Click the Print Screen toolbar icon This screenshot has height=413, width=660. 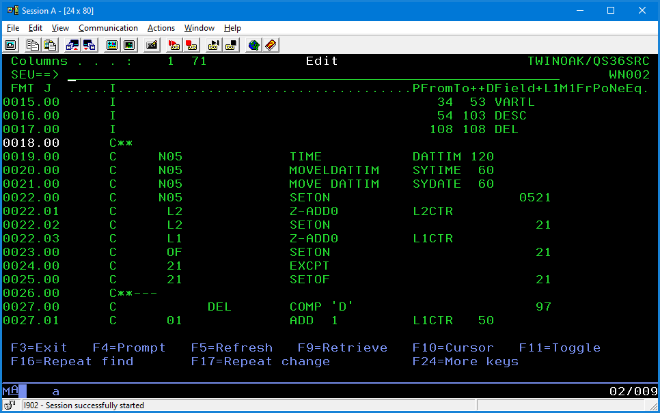pos(10,45)
